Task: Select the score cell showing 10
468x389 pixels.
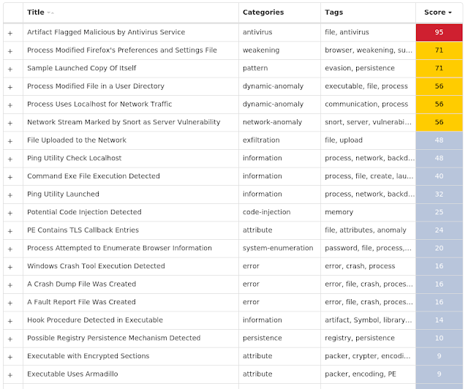Action: (x=439, y=338)
